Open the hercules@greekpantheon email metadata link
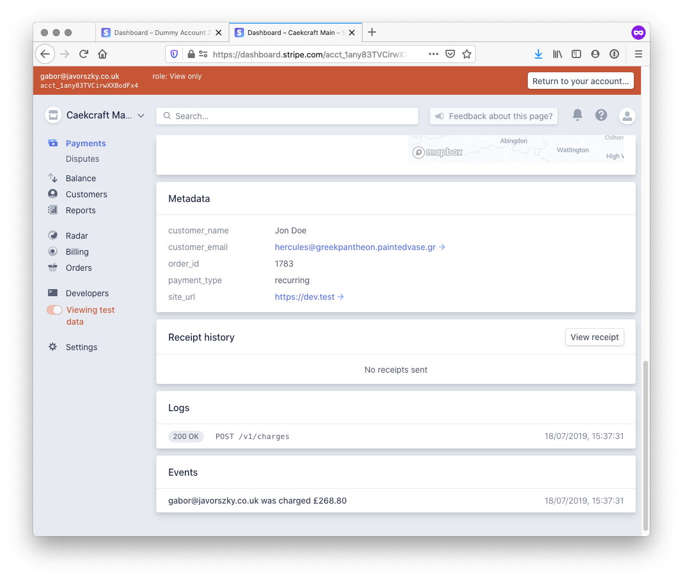 coord(355,247)
